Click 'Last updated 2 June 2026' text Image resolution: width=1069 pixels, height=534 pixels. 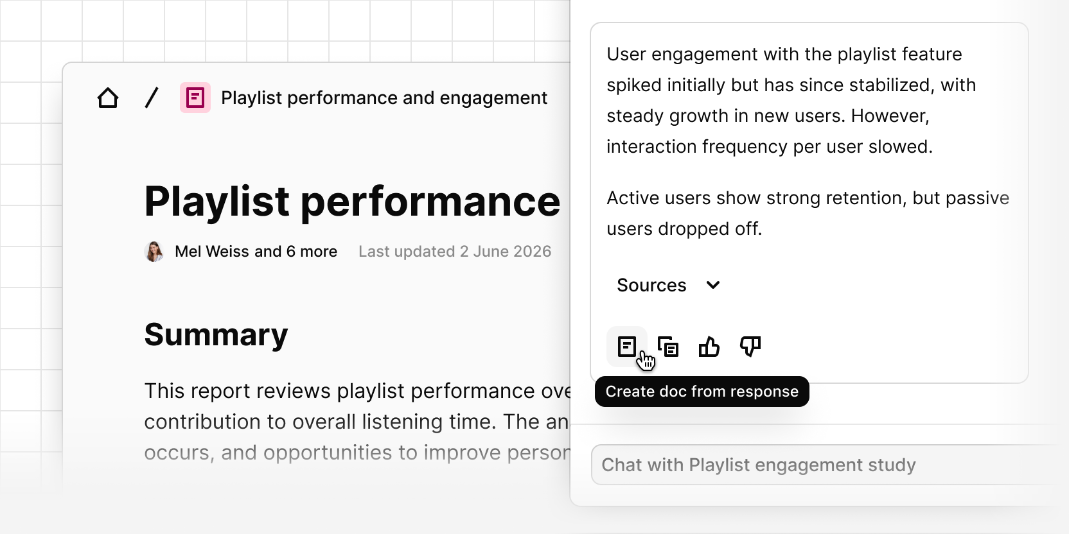pos(455,252)
